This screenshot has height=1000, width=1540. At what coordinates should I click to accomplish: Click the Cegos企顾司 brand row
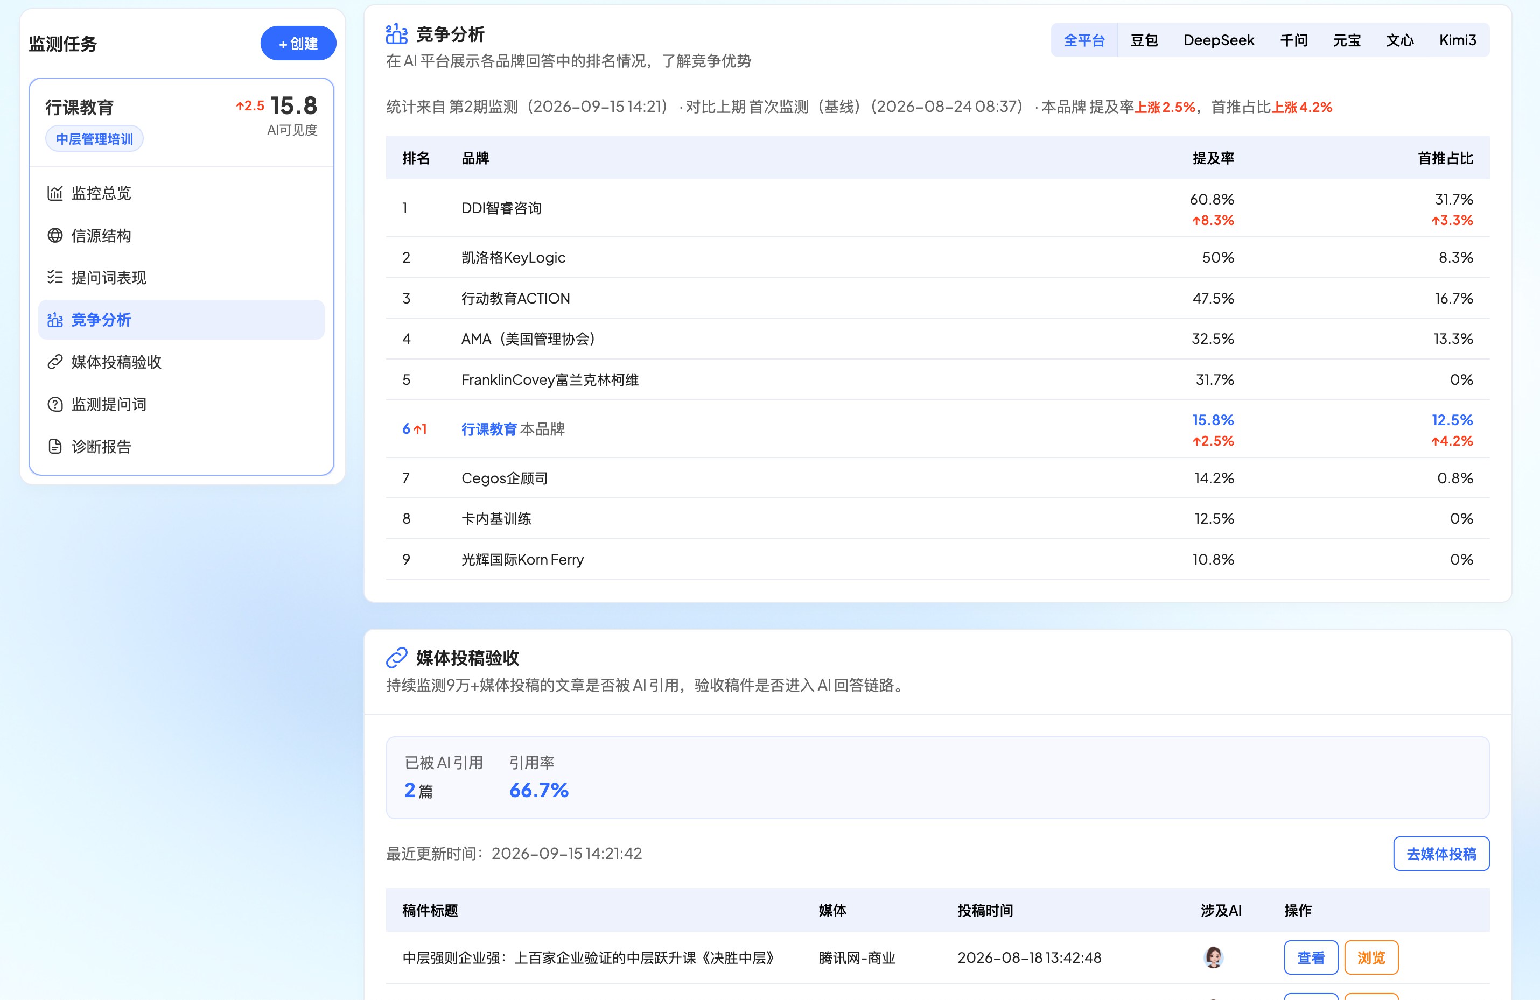(x=937, y=478)
